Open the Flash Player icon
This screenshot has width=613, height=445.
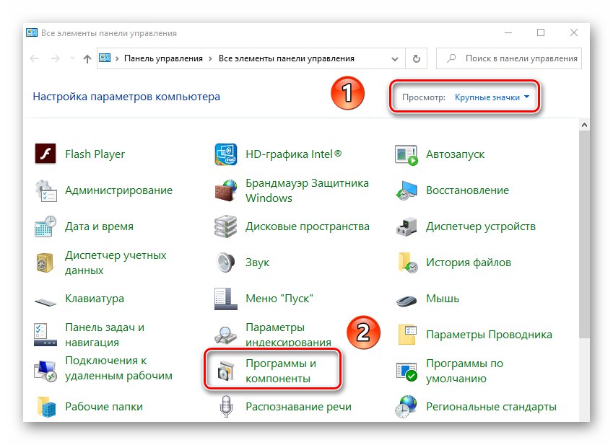45,154
